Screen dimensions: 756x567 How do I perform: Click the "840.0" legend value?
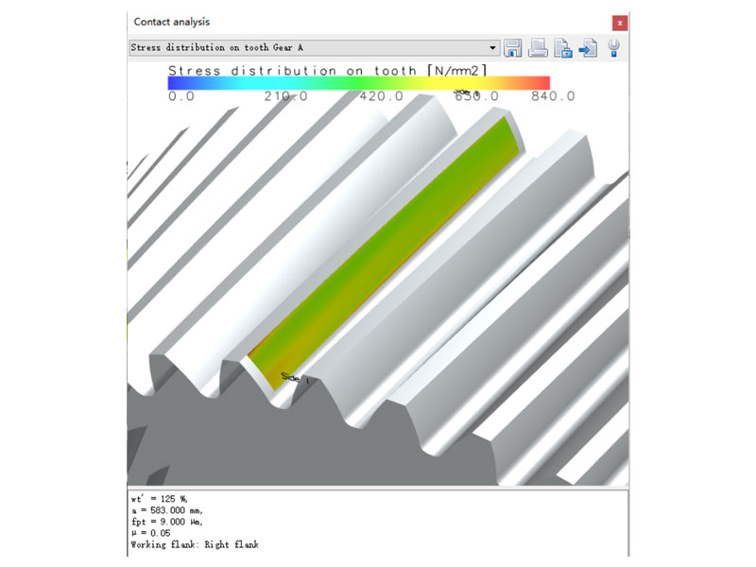(x=553, y=96)
